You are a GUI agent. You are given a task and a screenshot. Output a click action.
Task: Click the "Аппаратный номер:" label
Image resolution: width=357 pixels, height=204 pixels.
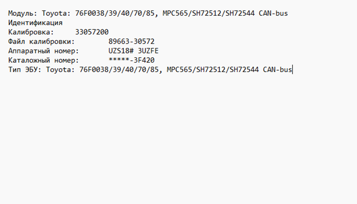point(44,51)
